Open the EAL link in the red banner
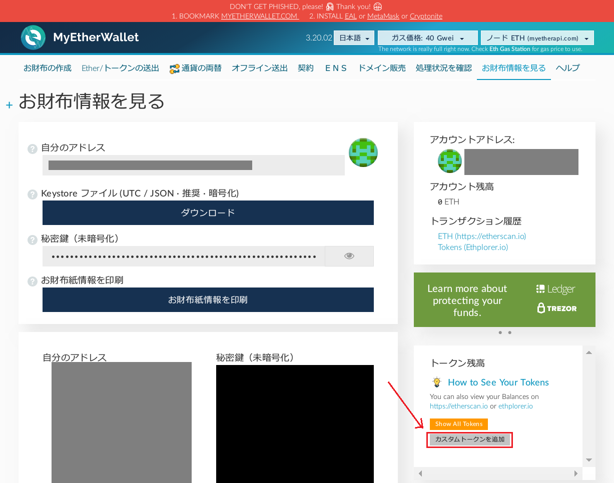 pos(351,16)
